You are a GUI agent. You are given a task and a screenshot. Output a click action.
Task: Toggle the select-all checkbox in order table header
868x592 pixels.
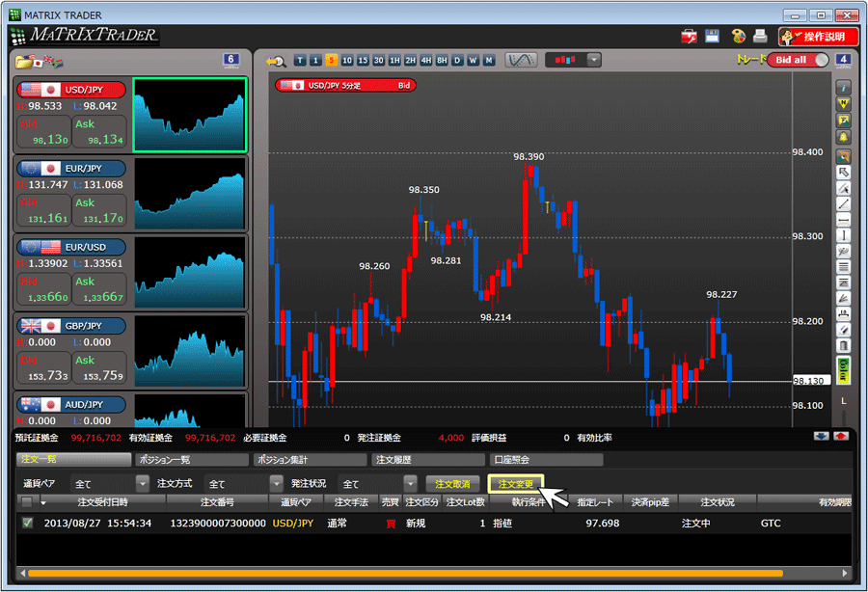coord(27,501)
